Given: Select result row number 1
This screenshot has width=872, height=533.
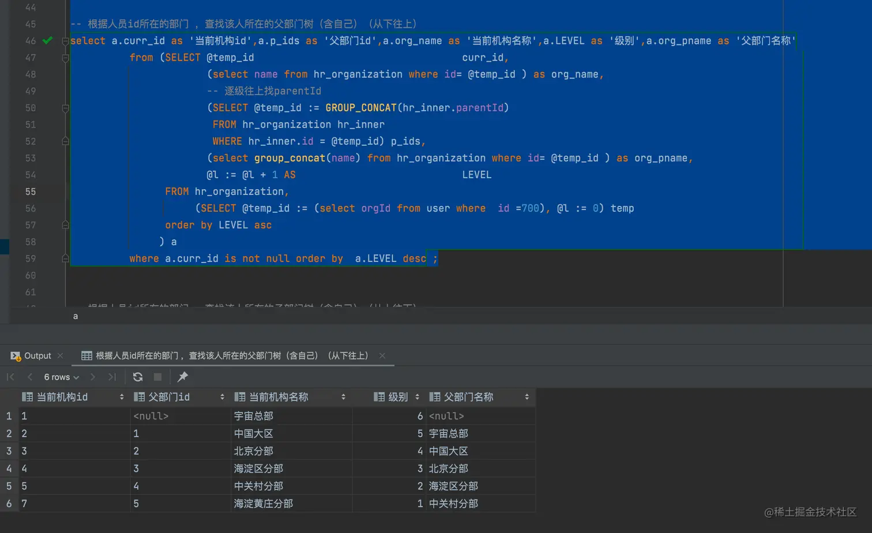Looking at the screenshot, I should coord(9,416).
